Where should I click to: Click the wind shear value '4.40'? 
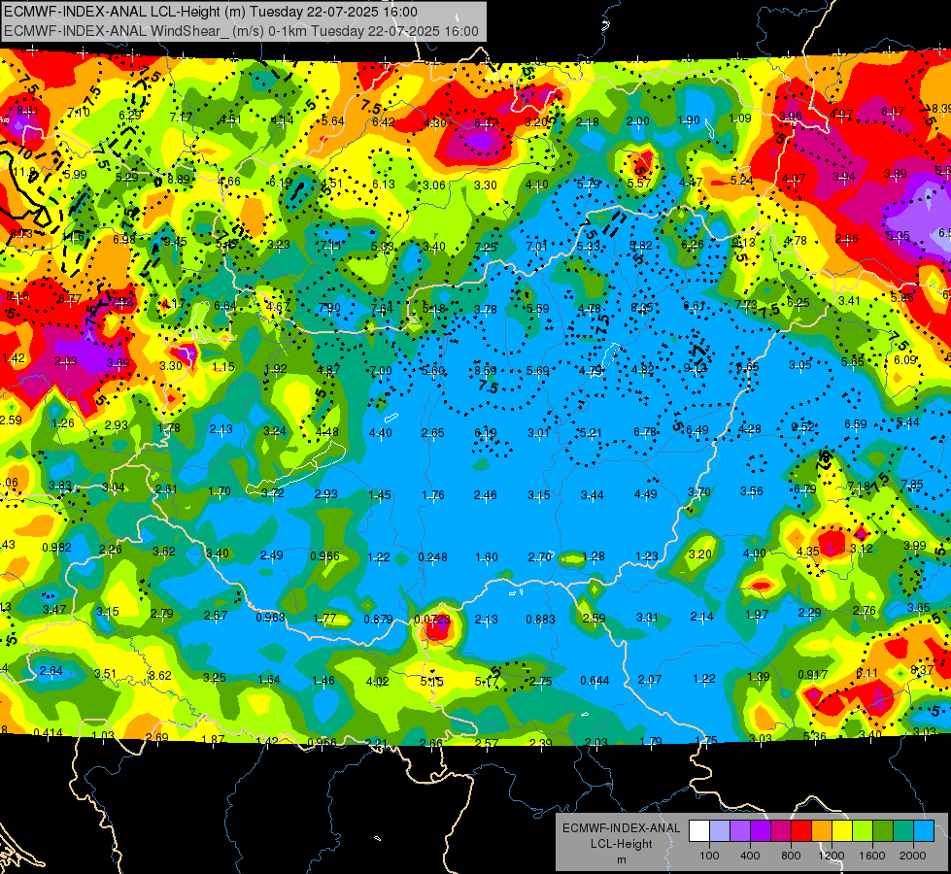point(380,433)
